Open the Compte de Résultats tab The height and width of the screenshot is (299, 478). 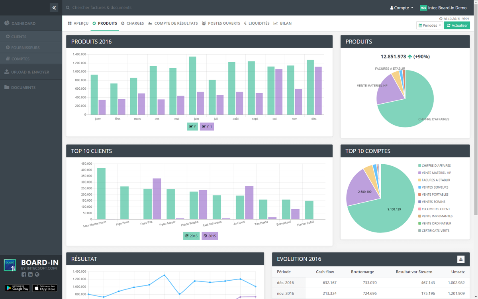pos(172,24)
